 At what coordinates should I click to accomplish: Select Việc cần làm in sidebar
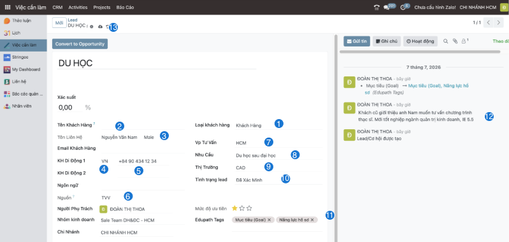[x=24, y=45]
